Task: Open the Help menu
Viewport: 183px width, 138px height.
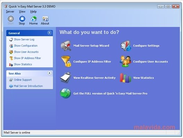Action: (x=33, y=12)
